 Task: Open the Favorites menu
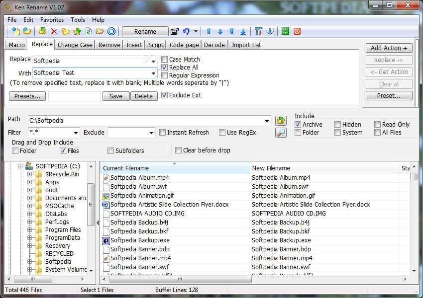(x=52, y=20)
